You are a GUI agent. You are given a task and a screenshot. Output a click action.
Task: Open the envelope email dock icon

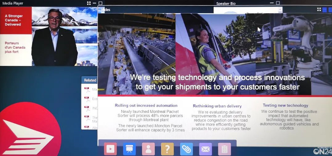coord(205,149)
